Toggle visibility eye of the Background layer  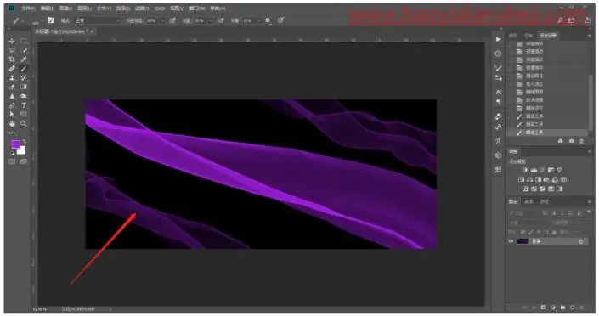point(511,241)
